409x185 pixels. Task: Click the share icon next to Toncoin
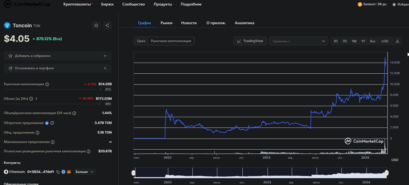[x=107, y=25]
